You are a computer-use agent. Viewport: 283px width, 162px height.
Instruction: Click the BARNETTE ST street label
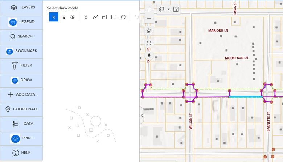point(268,122)
